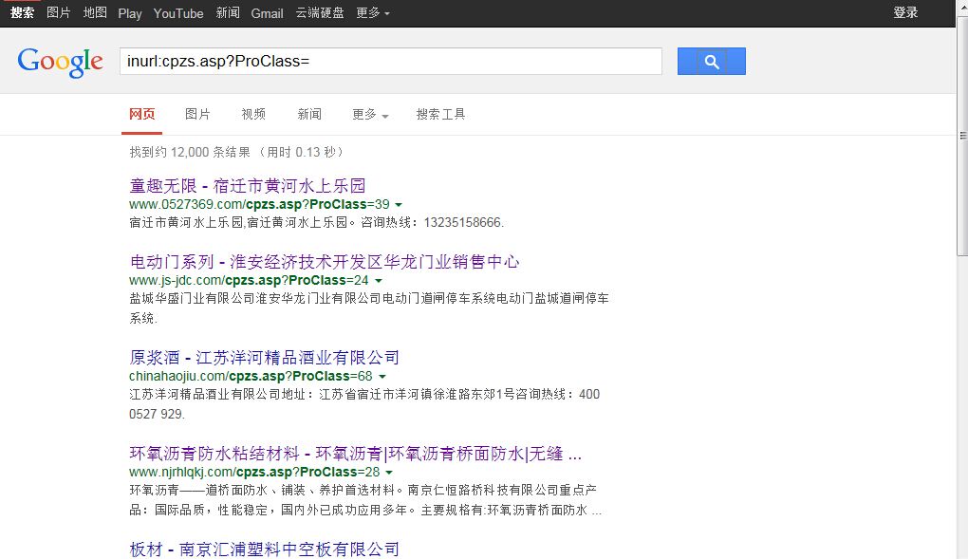Screen dimensions: 968x559
Task: Switch to the 新闻 results tab
Action: [309, 114]
